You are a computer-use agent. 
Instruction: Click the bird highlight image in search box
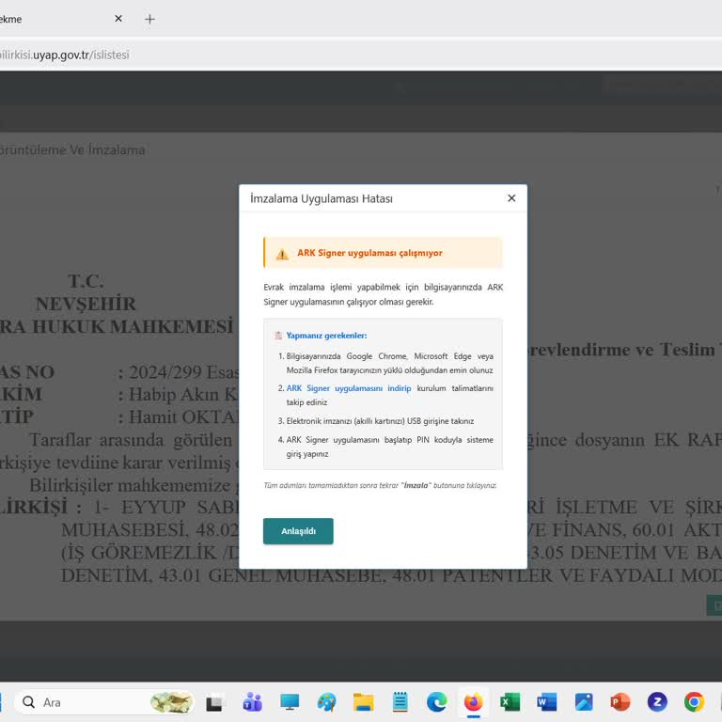pos(171,702)
